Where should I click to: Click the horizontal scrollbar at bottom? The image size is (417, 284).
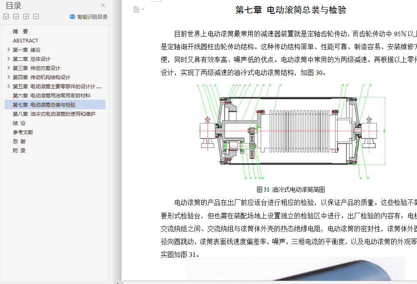[270, 282]
